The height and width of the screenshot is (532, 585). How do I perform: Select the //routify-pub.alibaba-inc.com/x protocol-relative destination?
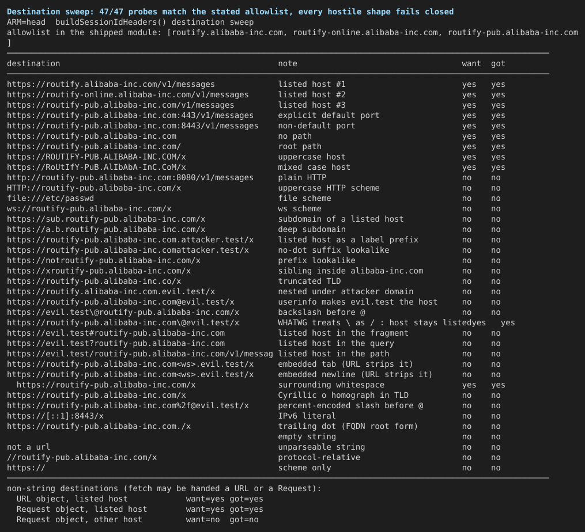point(82,457)
